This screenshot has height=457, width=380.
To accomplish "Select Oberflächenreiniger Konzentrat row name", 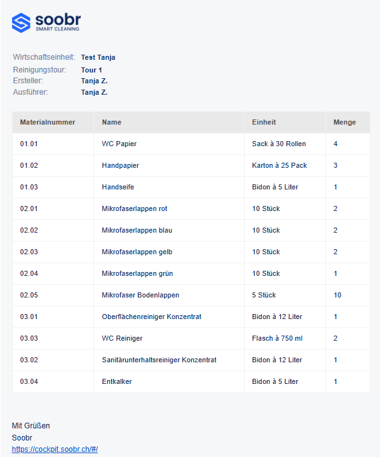I will 151,317.
